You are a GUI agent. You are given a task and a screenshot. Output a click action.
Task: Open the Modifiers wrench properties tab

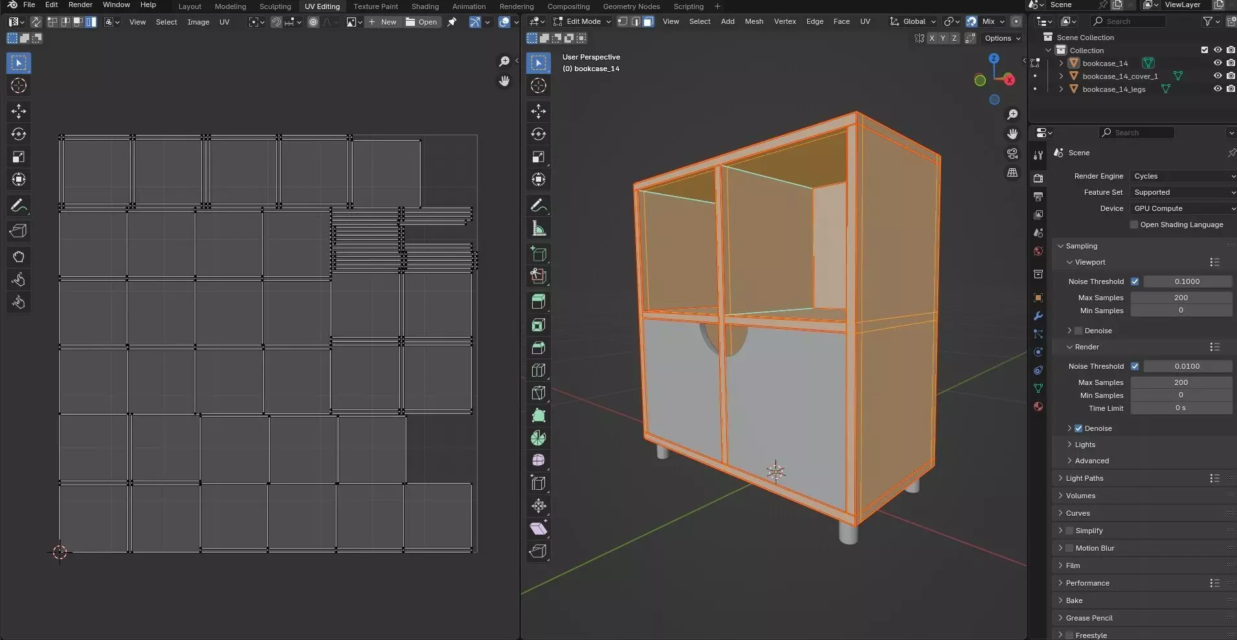tap(1038, 316)
